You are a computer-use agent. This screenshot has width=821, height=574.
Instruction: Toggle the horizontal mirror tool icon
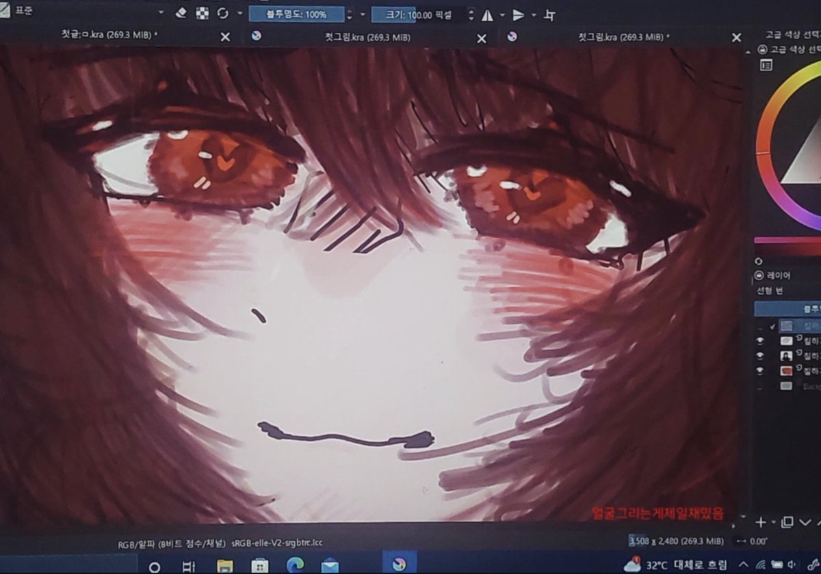coord(487,15)
